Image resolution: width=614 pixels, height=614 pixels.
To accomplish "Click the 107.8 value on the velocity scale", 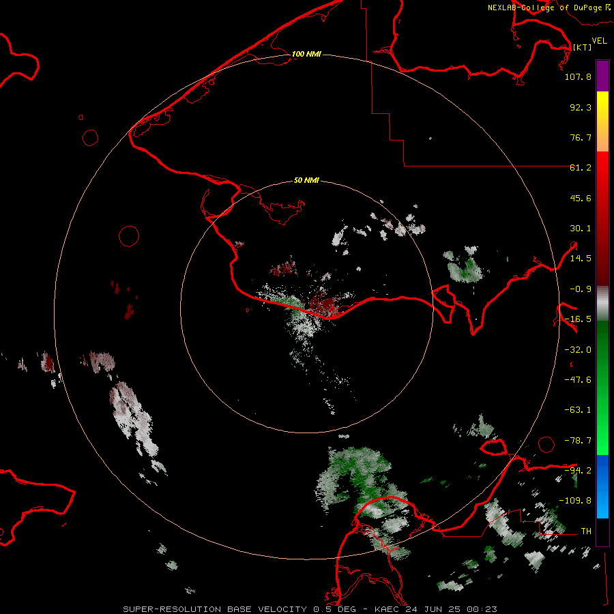I will click(578, 76).
